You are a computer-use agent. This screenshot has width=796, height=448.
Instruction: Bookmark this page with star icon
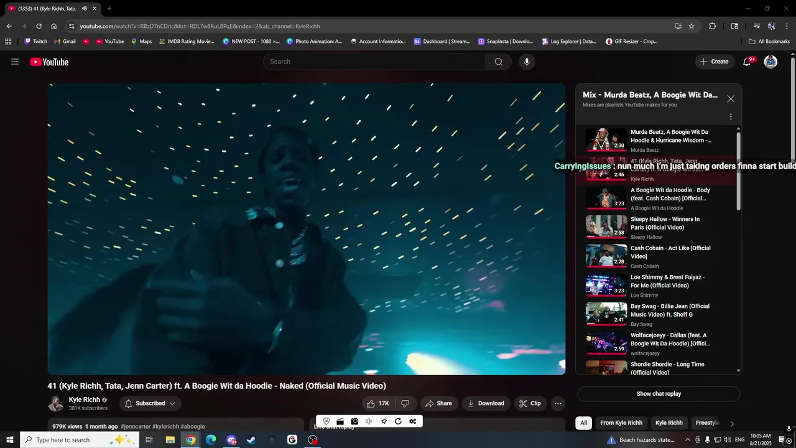(692, 26)
